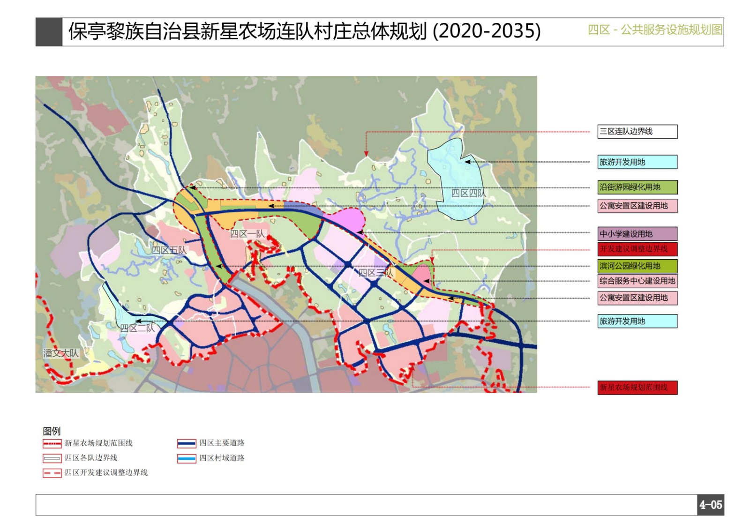Click the 四区村域道路 light blue legend swatch
Screen dimensions: 750x530
point(187,458)
